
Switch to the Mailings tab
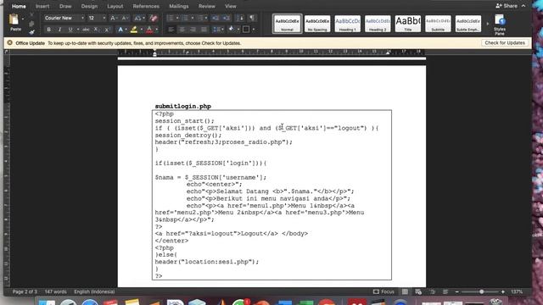pyautogui.click(x=179, y=6)
